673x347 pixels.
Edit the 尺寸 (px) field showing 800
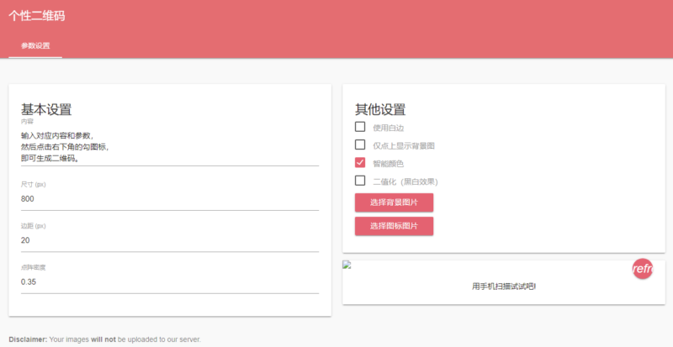coord(170,199)
